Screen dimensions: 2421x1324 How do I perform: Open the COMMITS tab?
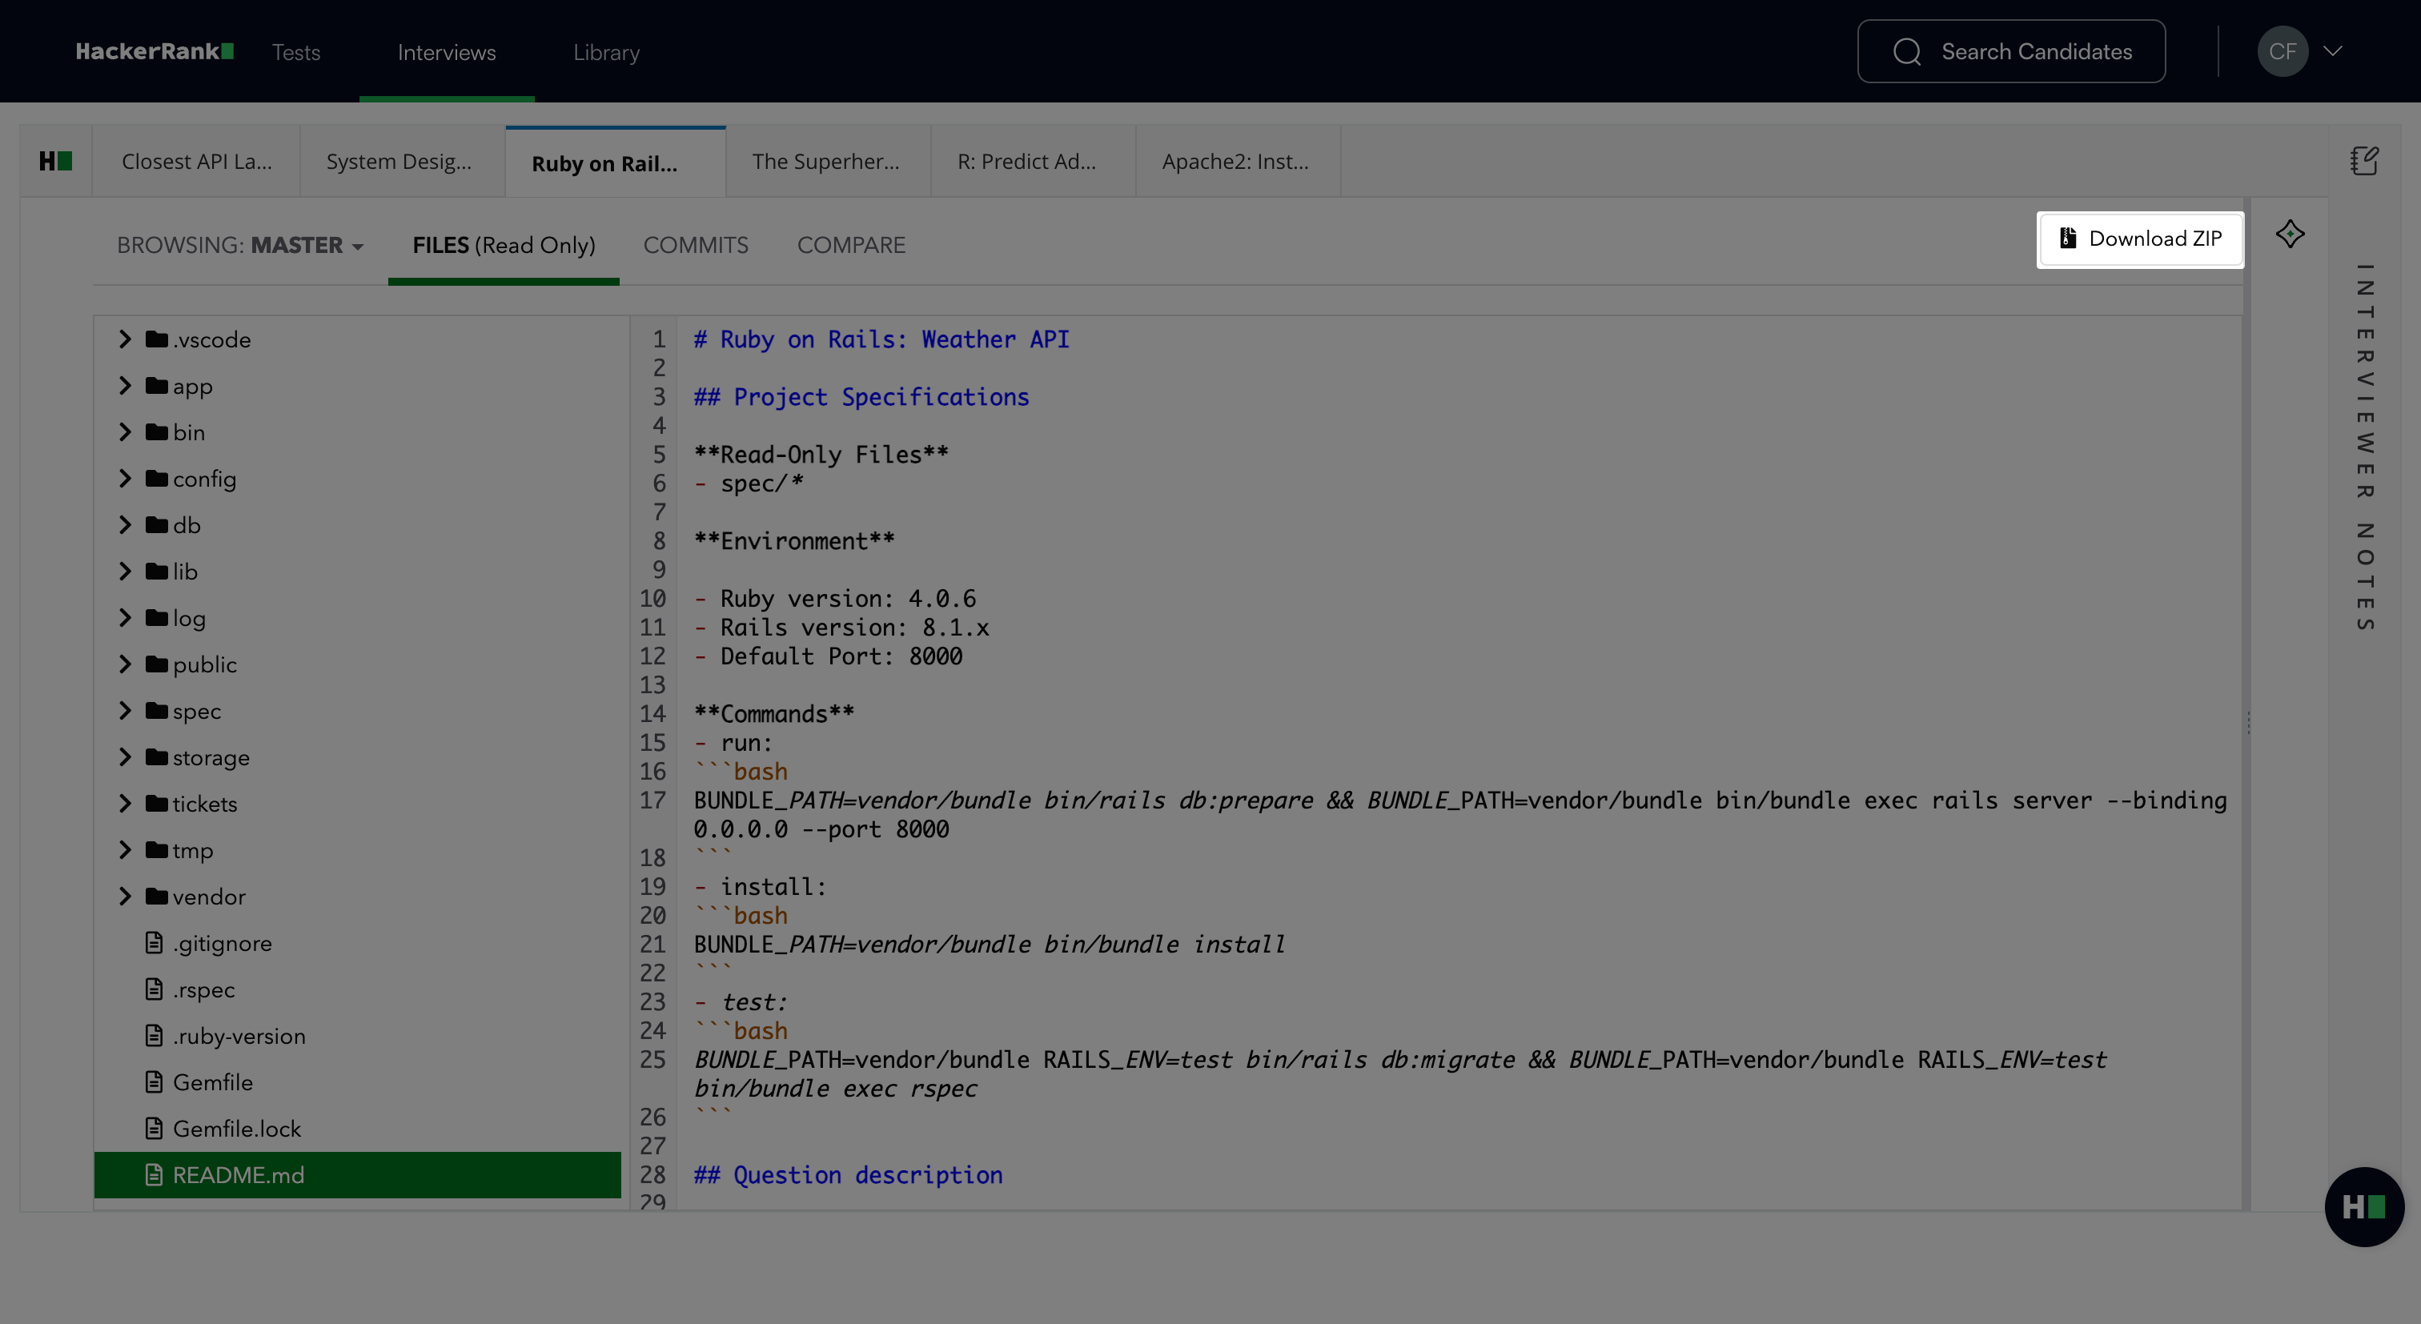[x=696, y=245]
